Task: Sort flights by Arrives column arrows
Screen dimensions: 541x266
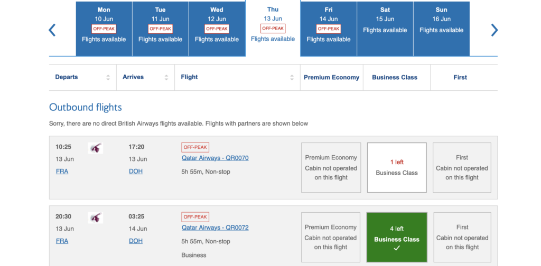Action: pos(166,77)
